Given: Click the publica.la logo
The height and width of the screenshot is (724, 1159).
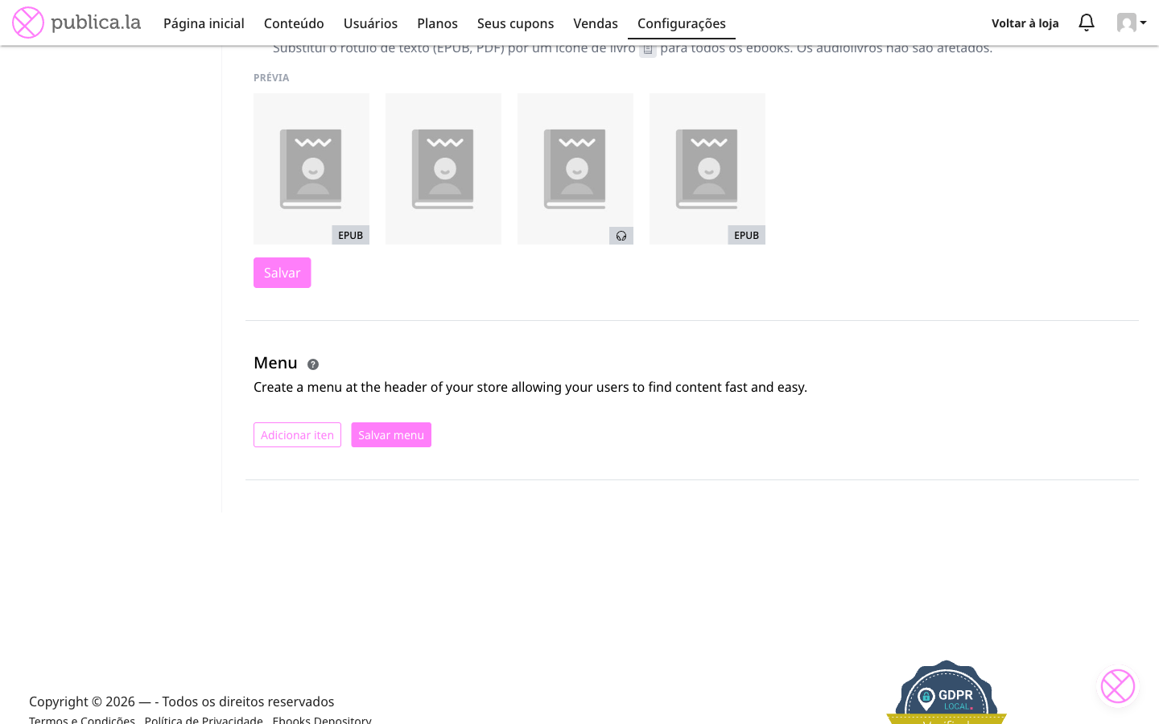Looking at the screenshot, I should tap(76, 23).
